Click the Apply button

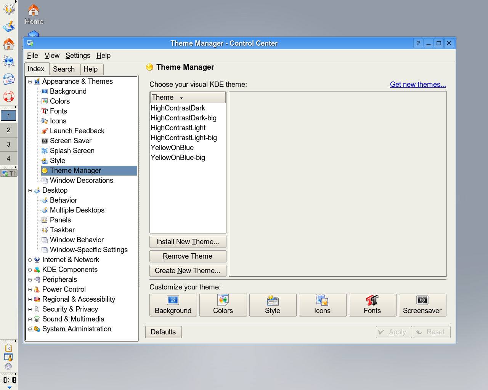(394, 332)
